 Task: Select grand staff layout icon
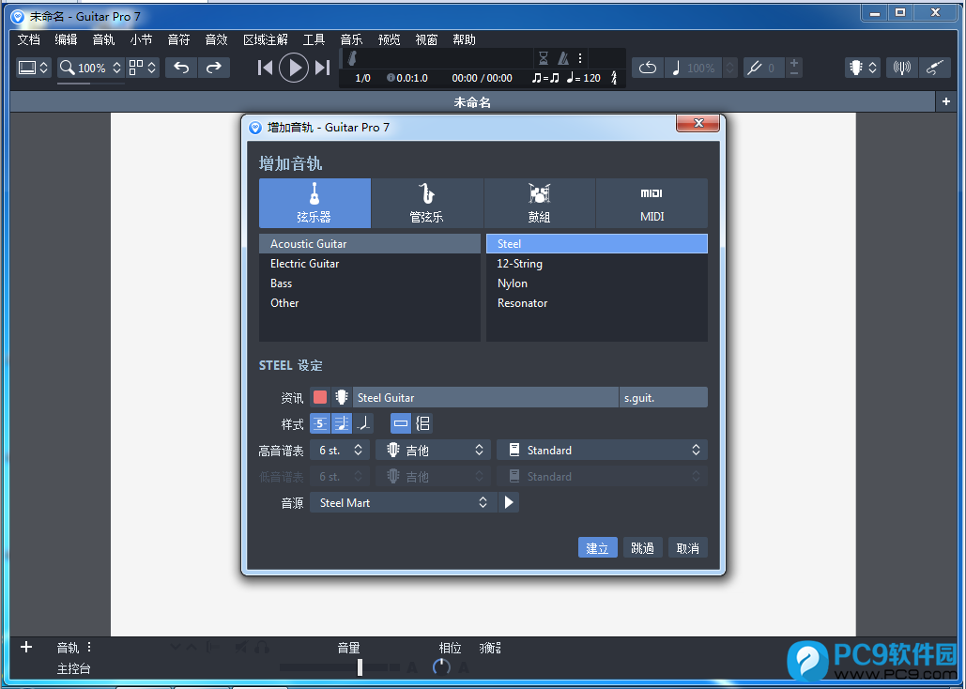422,423
